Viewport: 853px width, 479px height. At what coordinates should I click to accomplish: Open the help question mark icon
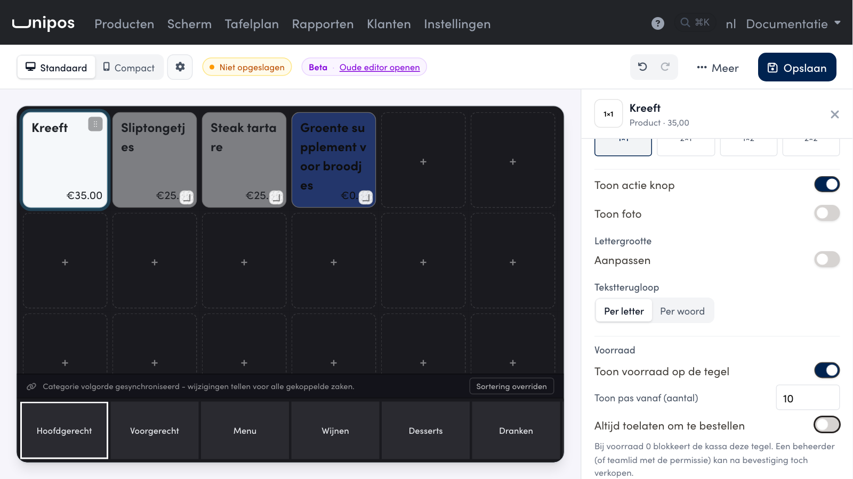[x=658, y=23]
